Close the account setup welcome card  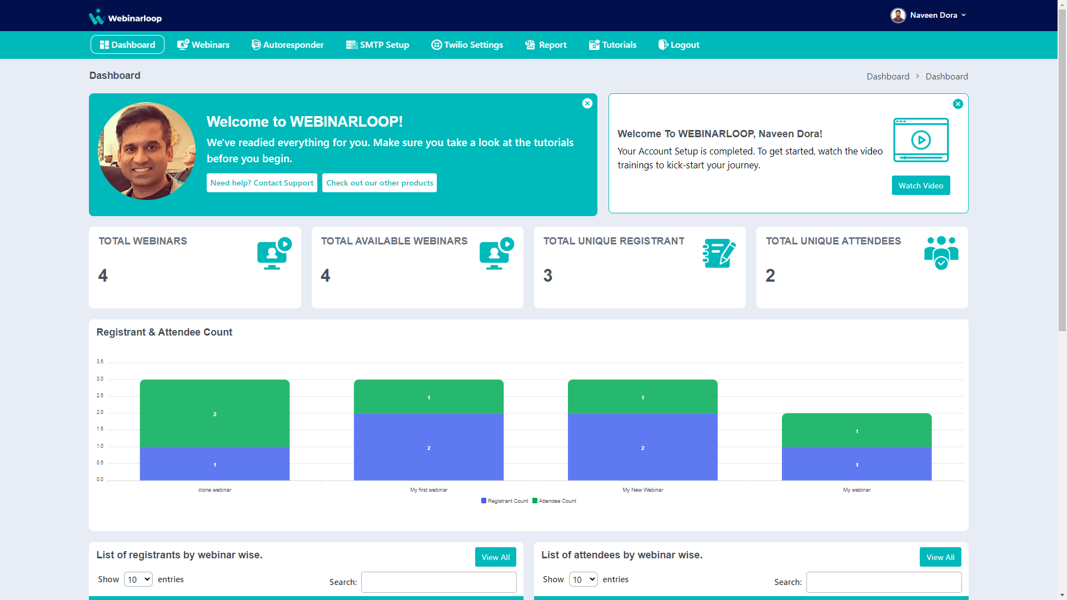point(958,104)
